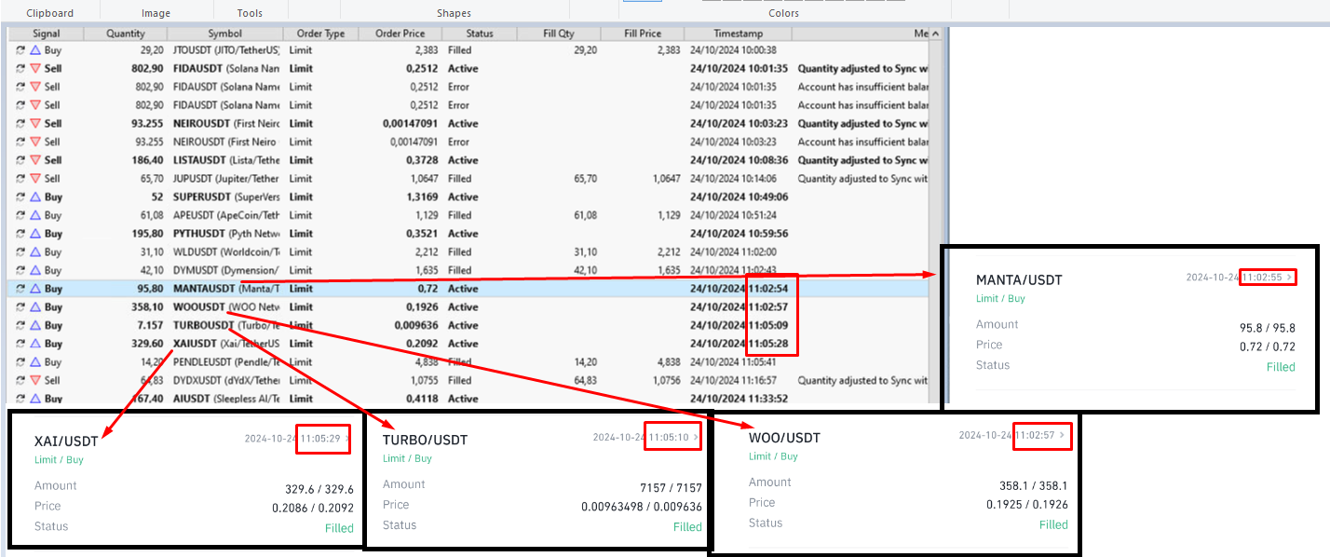Open the TURBO/USDT order card chevron
The height and width of the screenshot is (557, 1330).
coord(695,438)
